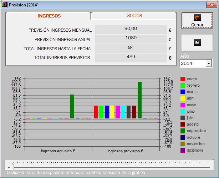Click the chart scale slider thumb
Screen dimensions: 219x178
coord(12,166)
